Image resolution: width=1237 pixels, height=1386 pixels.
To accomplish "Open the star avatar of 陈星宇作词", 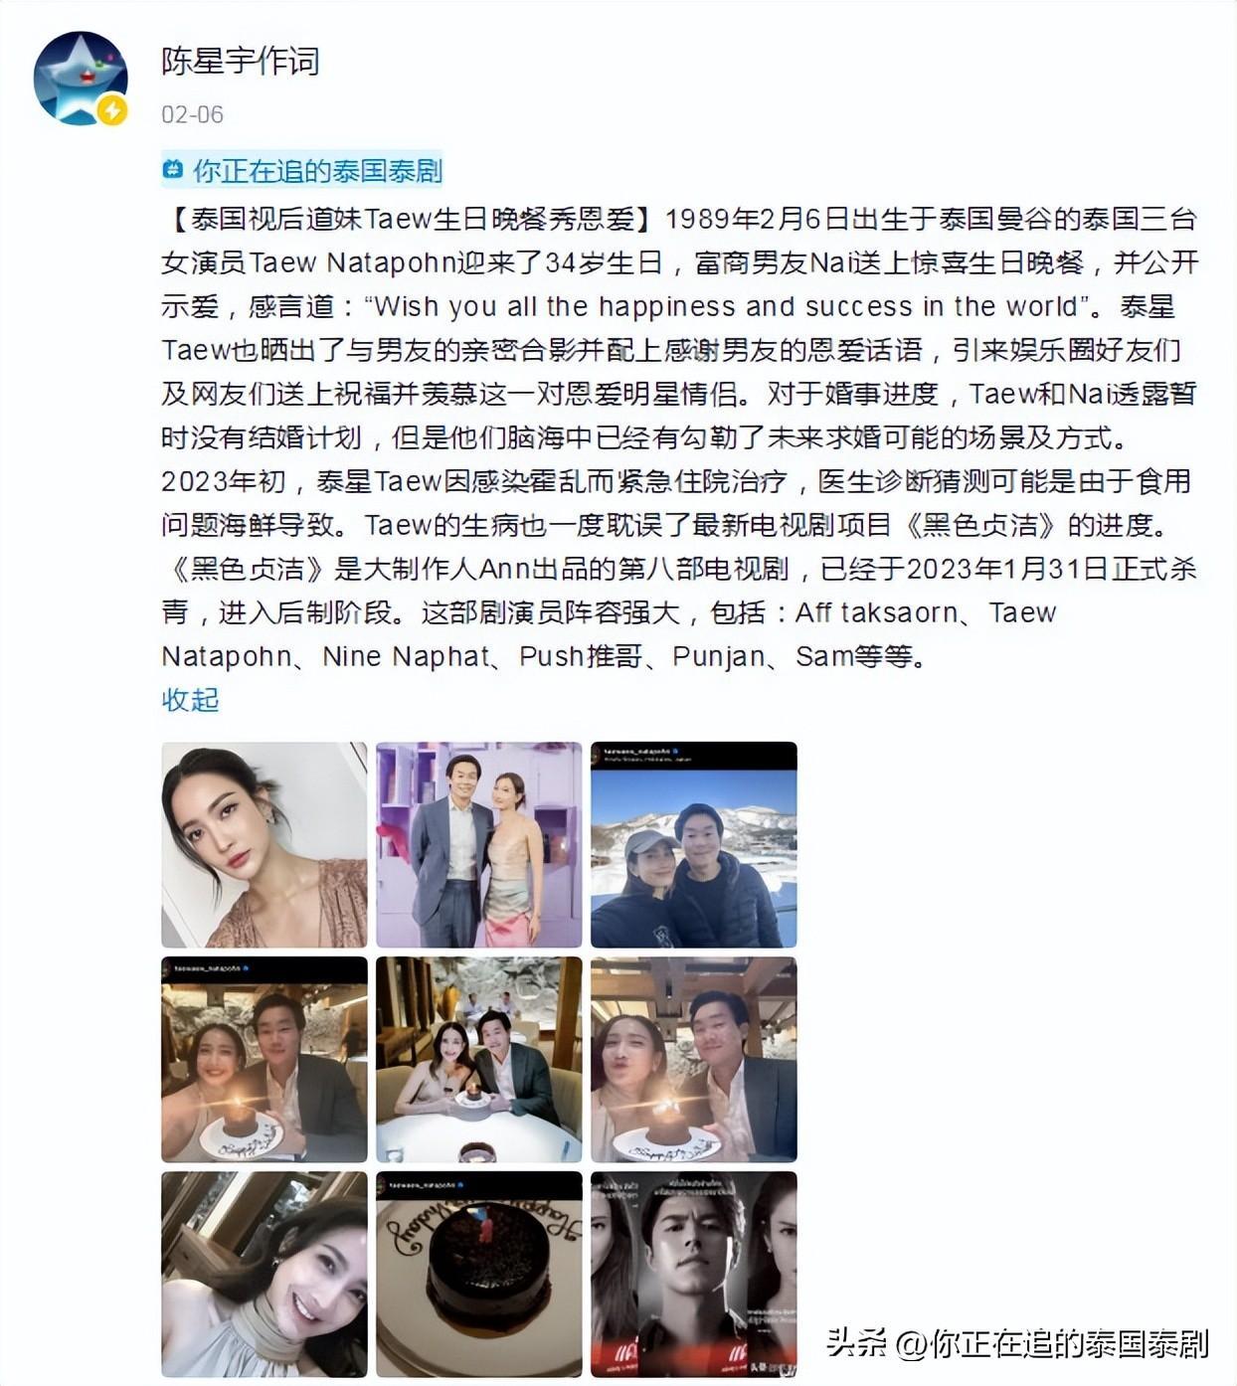I will (81, 79).
